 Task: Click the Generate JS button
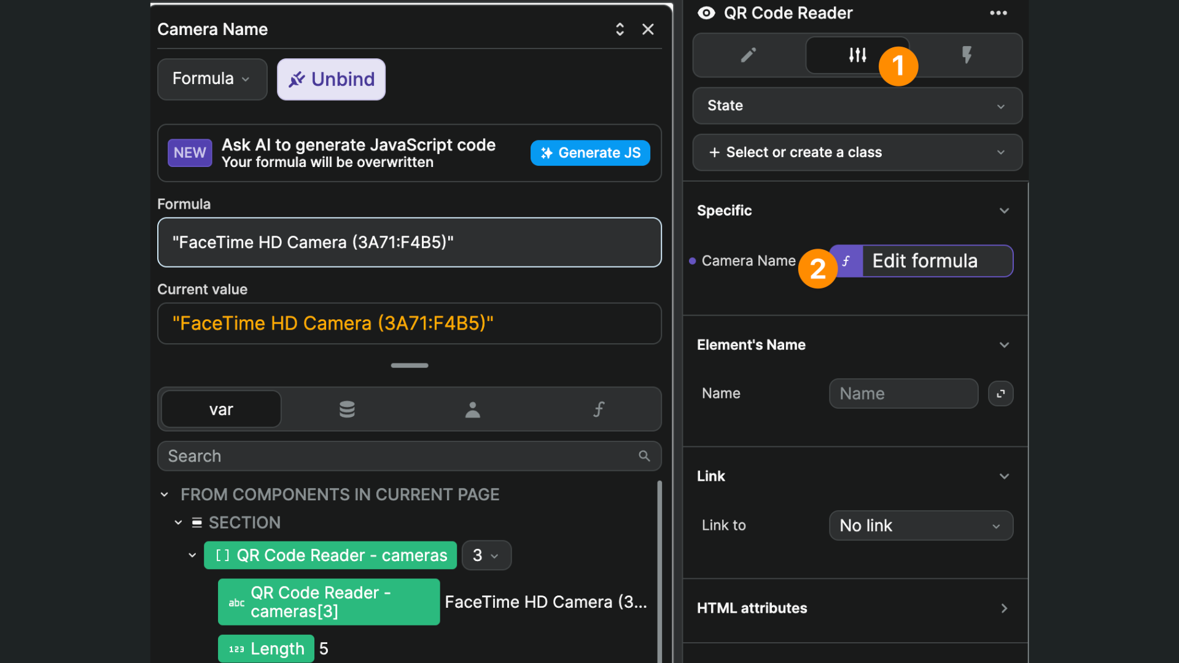589,152
